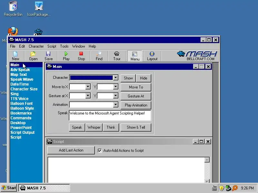Click the security shield tray icon
The image size is (258, 193).
pos(222,188)
